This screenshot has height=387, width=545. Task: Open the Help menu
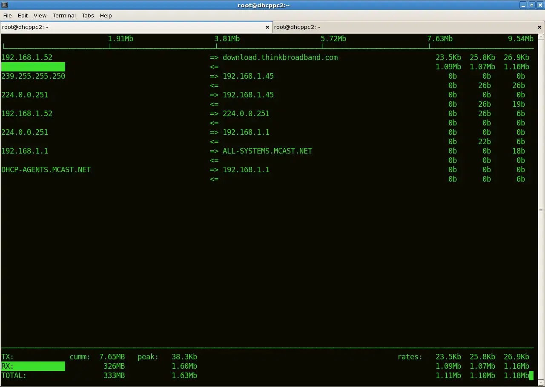click(x=106, y=16)
